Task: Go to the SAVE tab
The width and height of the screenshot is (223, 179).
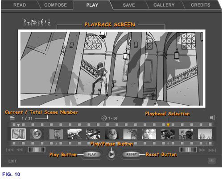Action: (x=129, y=5)
